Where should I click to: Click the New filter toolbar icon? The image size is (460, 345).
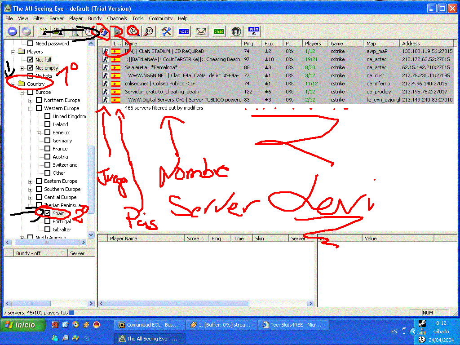tap(44, 31)
